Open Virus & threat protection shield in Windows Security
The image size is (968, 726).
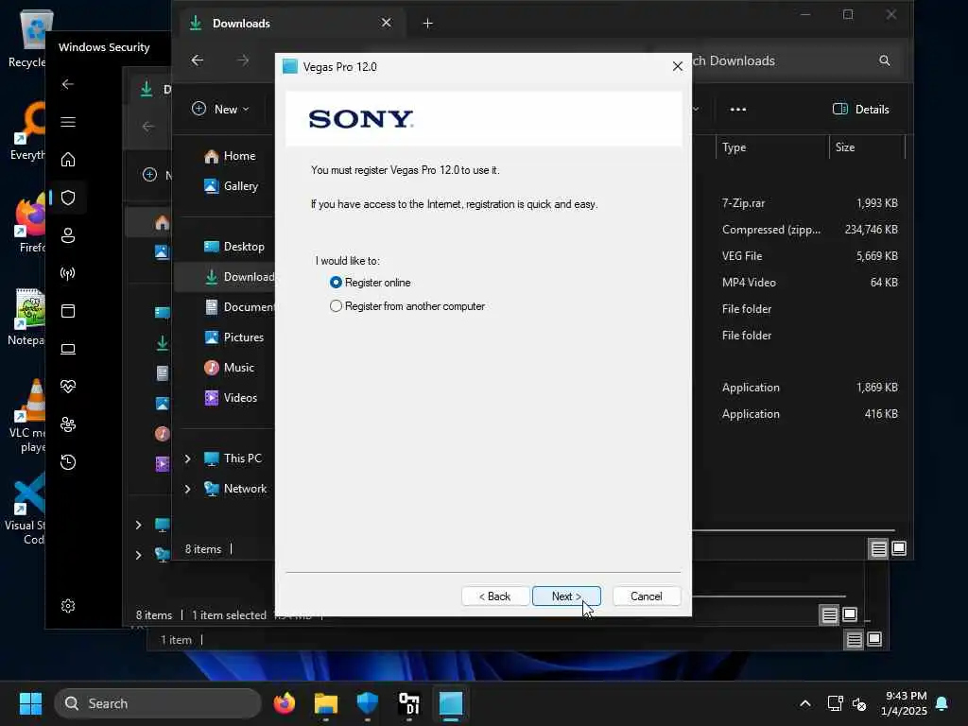coord(68,198)
